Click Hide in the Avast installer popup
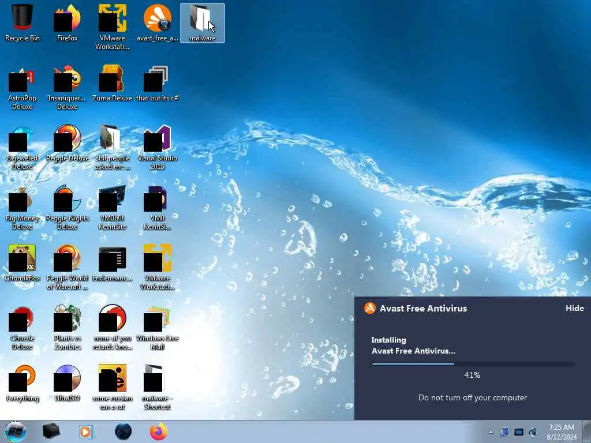This screenshot has width=591, height=443. click(x=574, y=308)
